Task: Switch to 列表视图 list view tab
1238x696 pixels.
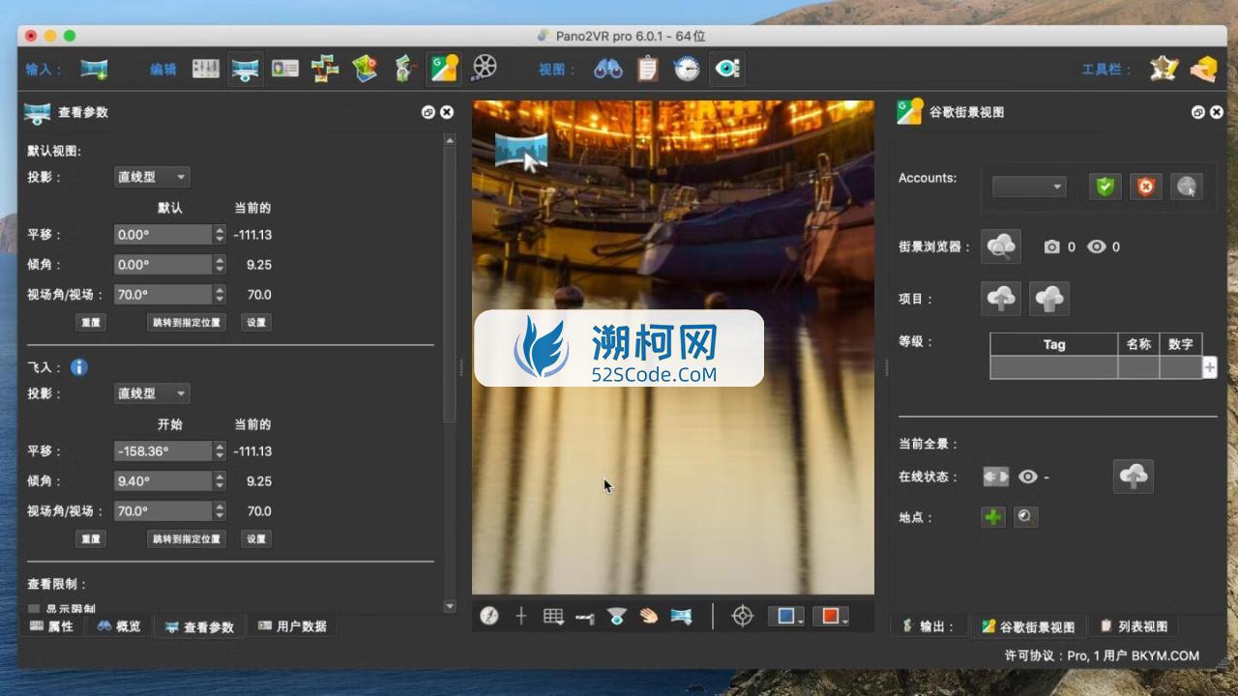Action: coord(1134,626)
